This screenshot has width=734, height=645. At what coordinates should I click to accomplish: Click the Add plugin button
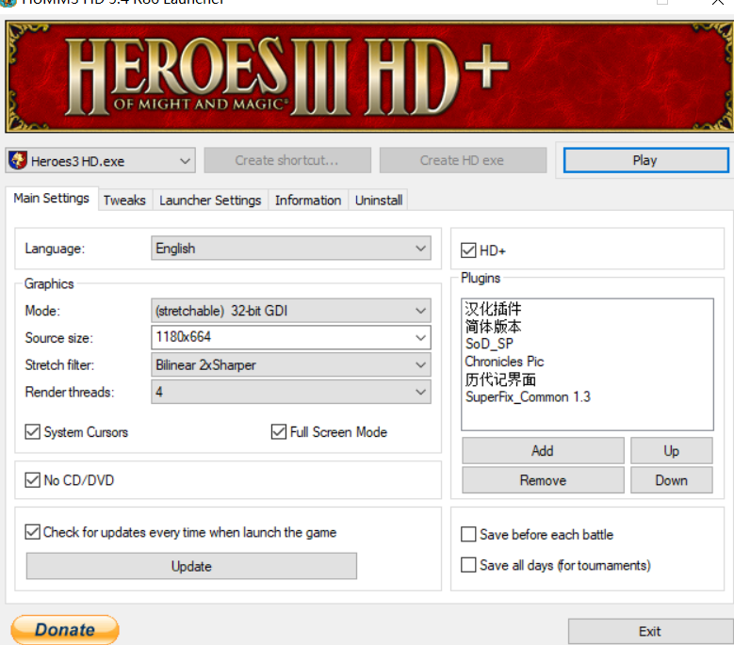pyautogui.click(x=543, y=450)
